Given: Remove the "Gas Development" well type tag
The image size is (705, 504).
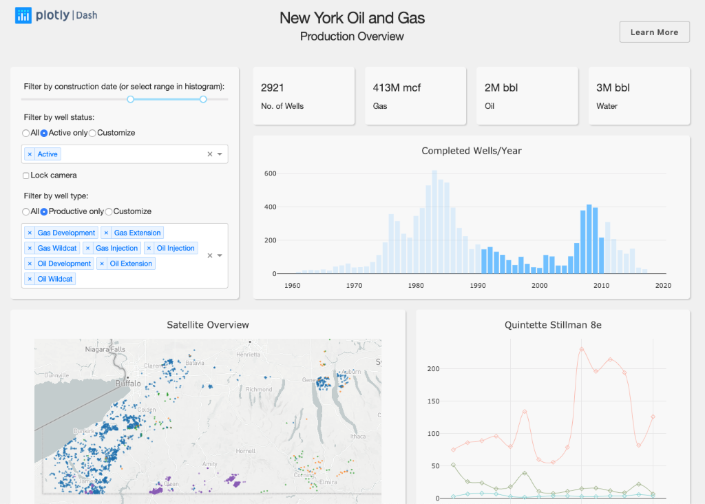Looking at the screenshot, I should pyautogui.click(x=30, y=232).
